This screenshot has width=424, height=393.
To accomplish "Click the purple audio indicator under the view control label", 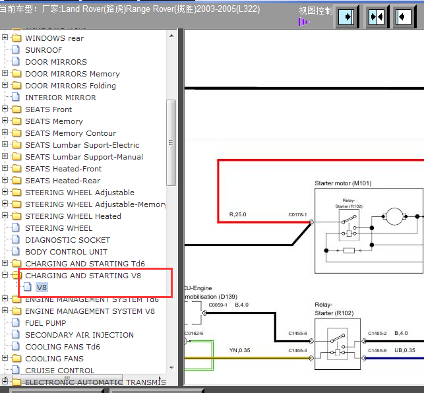I will [x=304, y=22].
